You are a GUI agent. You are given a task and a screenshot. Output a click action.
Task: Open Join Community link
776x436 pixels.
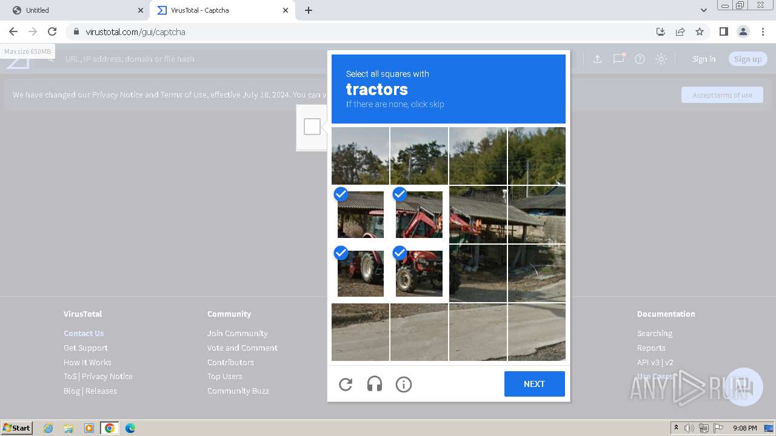[x=237, y=333]
